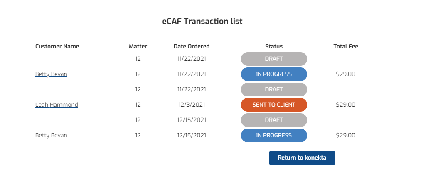
Task: Click the Date Ordered column header
Action: (192, 46)
